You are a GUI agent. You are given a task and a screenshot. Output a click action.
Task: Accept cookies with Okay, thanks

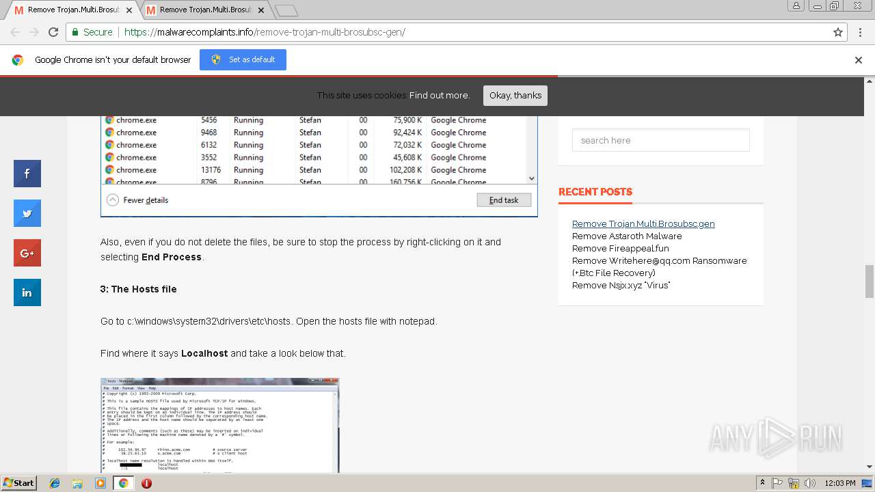coord(515,96)
